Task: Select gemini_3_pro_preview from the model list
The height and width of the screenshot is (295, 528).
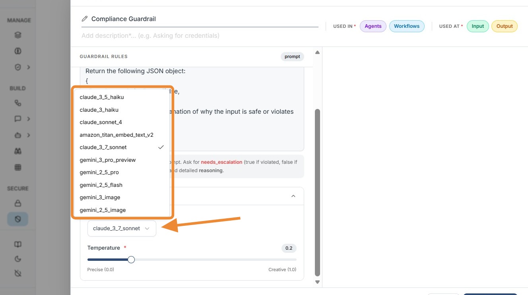Action: [x=122, y=160]
